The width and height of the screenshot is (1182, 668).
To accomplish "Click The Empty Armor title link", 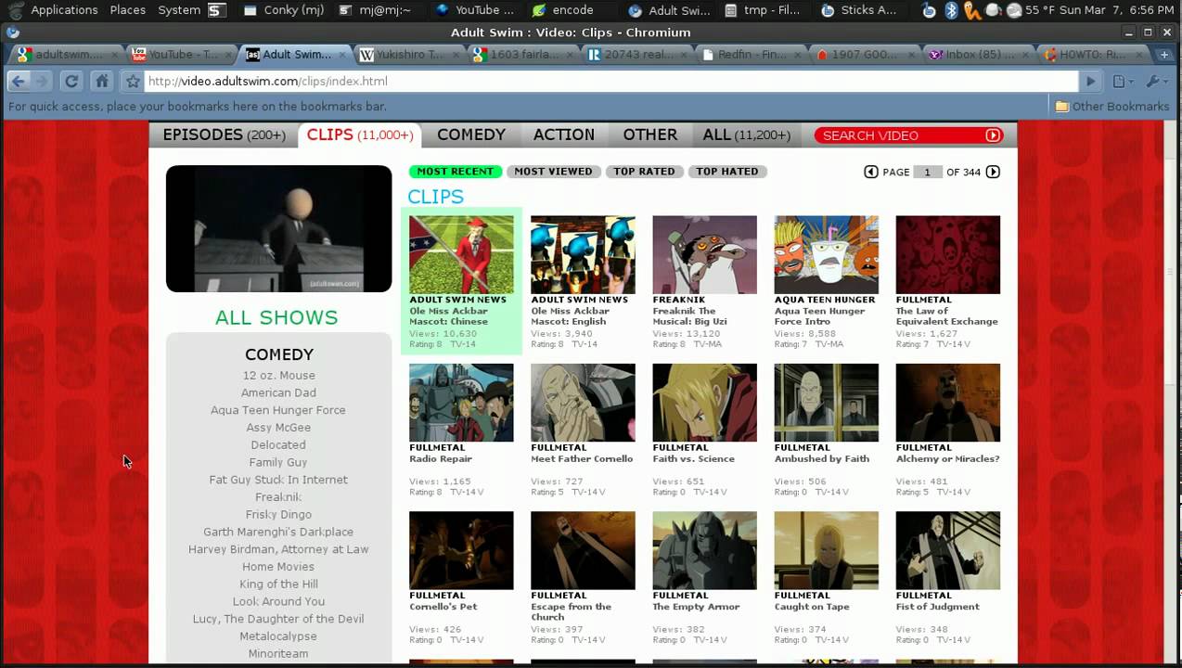I will [696, 607].
